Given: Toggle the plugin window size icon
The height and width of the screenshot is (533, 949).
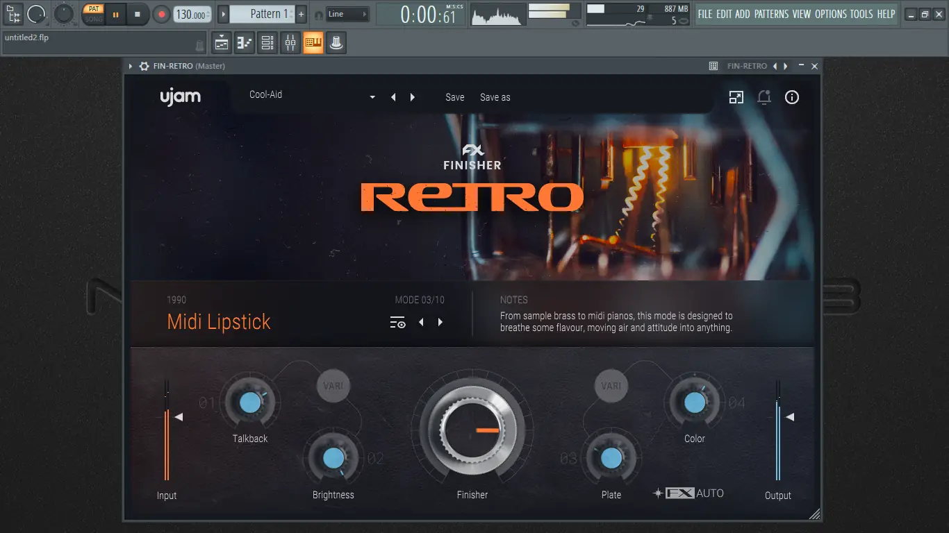Looking at the screenshot, I should [x=736, y=97].
